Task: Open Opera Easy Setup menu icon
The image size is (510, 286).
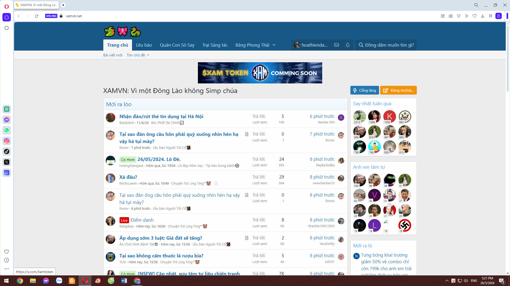Action: click(x=491, y=16)
